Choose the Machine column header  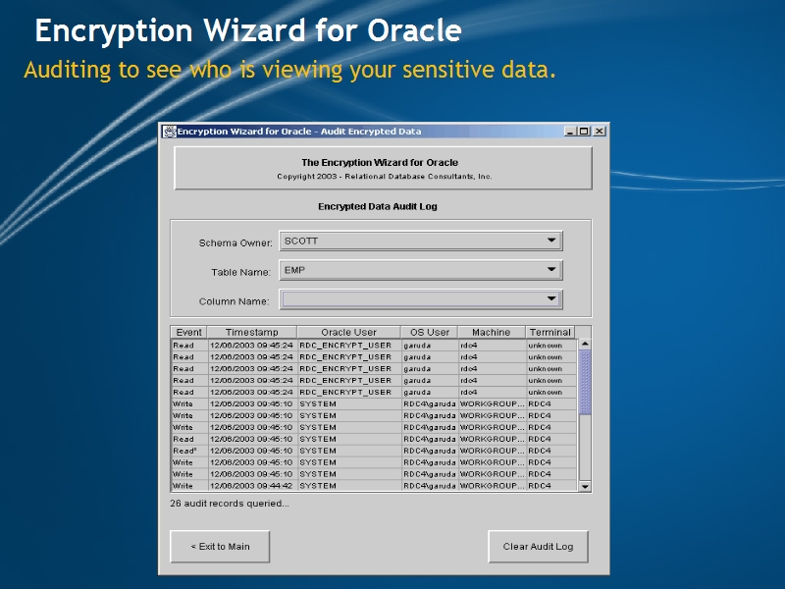point(492,332)
